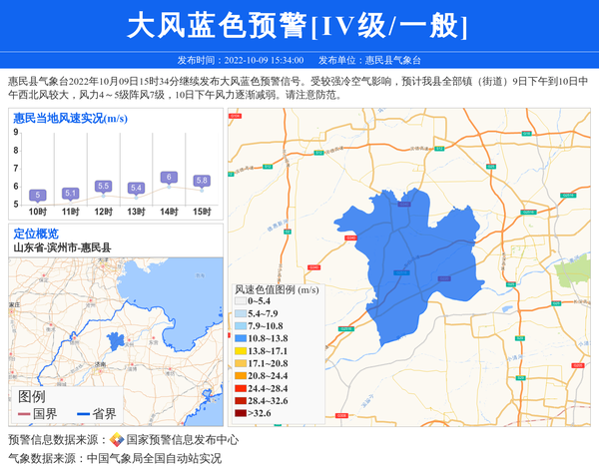This screenshot has height=470, width=599.
Task: Click the 大风蓝色预警 title banner
Action: pos(299,26)
